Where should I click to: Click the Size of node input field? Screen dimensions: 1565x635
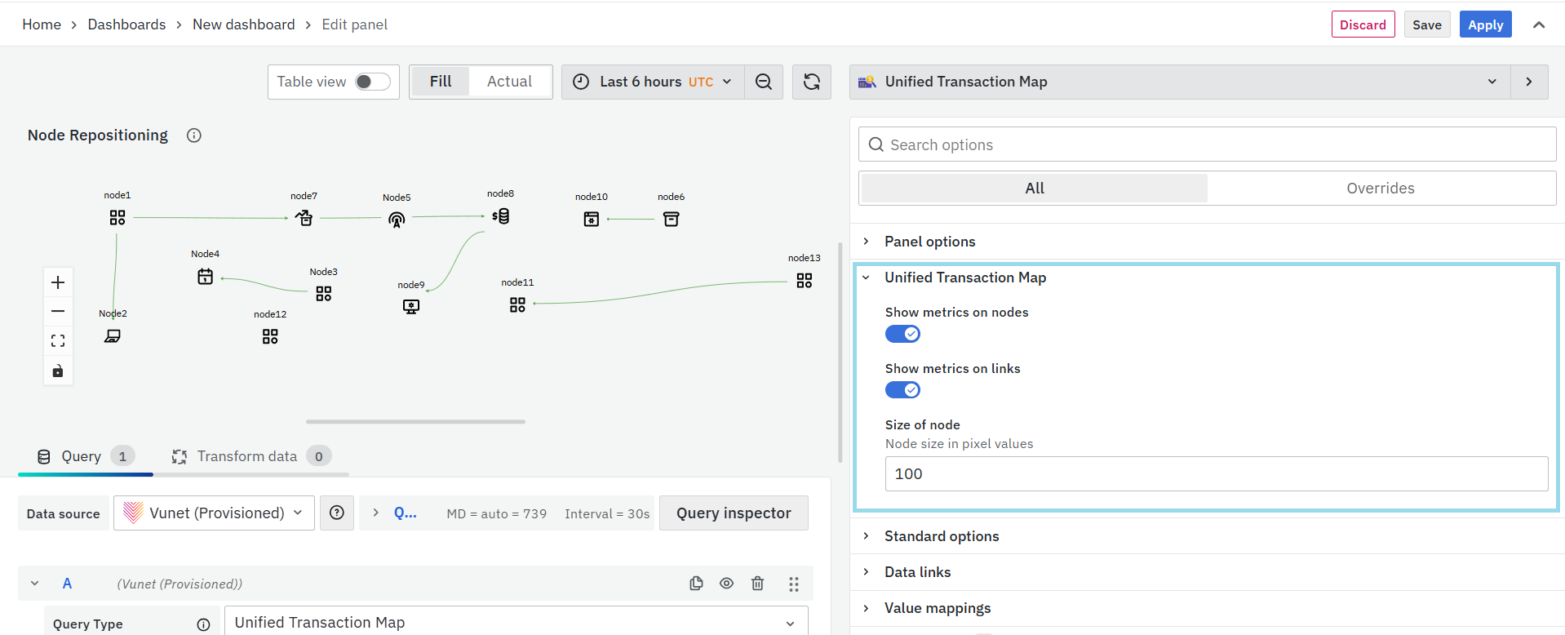click(x=1216, y=474)
